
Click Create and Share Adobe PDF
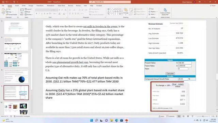point(165,12)
